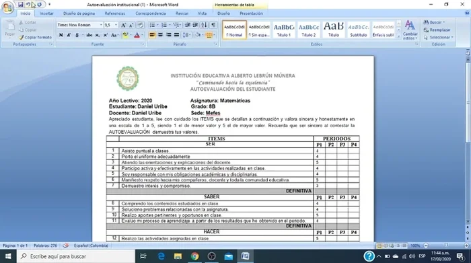471x263 pixels.
Task: Center align text
Action: point(160,35)
